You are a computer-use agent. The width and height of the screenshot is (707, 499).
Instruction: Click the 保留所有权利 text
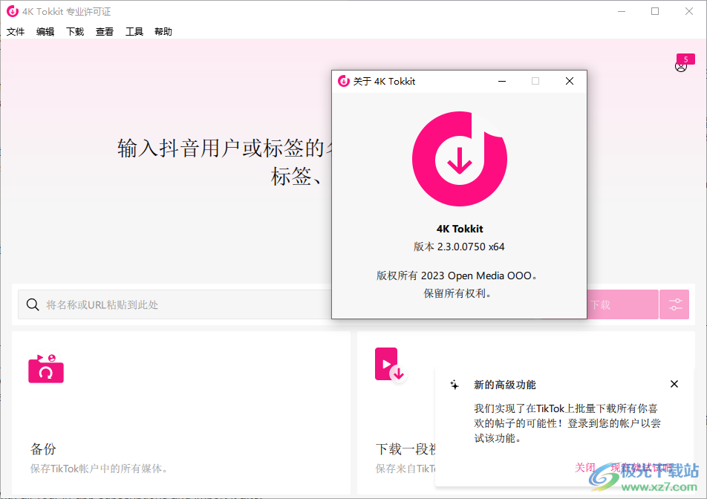click(457, 293)
